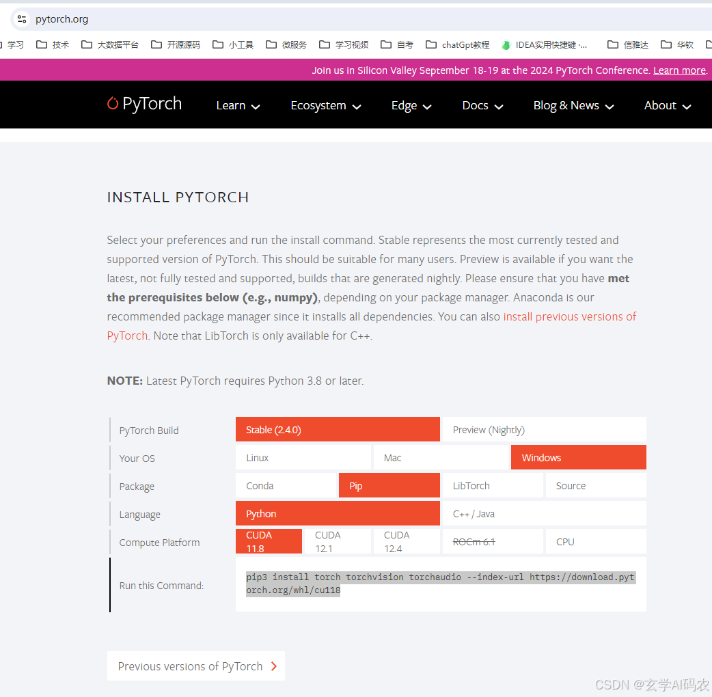Click the Previous versions of PyTorch button
This screenshot has height=697, width=712.
196,666
